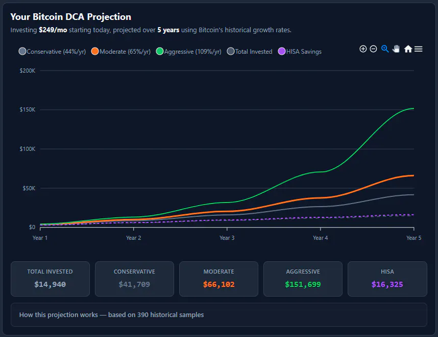The height and width of the screenshot is (337, 438).
Task: Toggle Moderate (65%/yr) series in legend
Action: point(121,52)
